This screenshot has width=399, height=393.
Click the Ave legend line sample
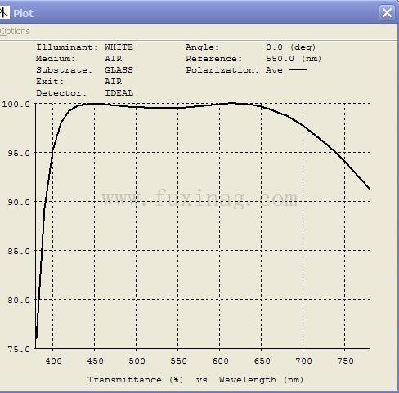pyautogui.click(x=298, y=69)
